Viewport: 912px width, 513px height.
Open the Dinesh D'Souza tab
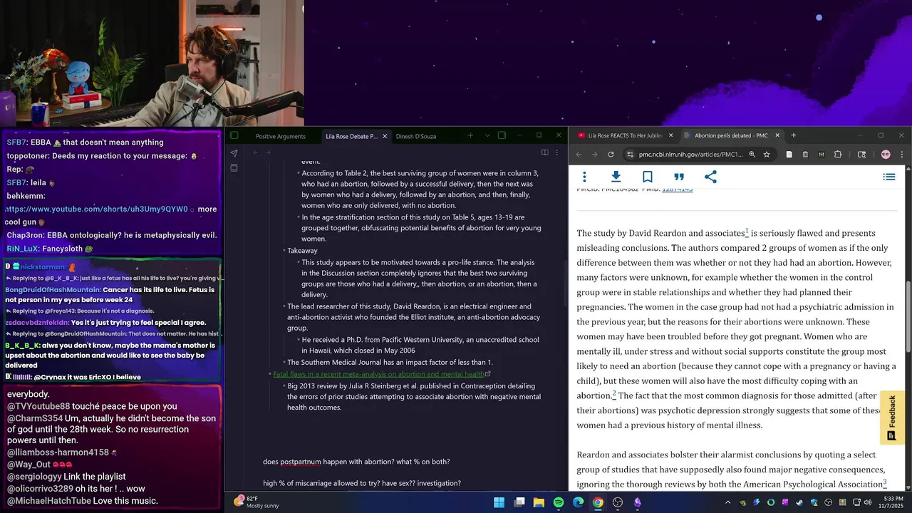tap(416, 136)
